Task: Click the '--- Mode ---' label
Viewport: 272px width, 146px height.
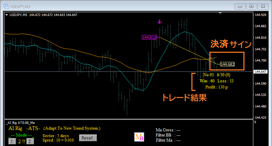Action: point(21,135)
